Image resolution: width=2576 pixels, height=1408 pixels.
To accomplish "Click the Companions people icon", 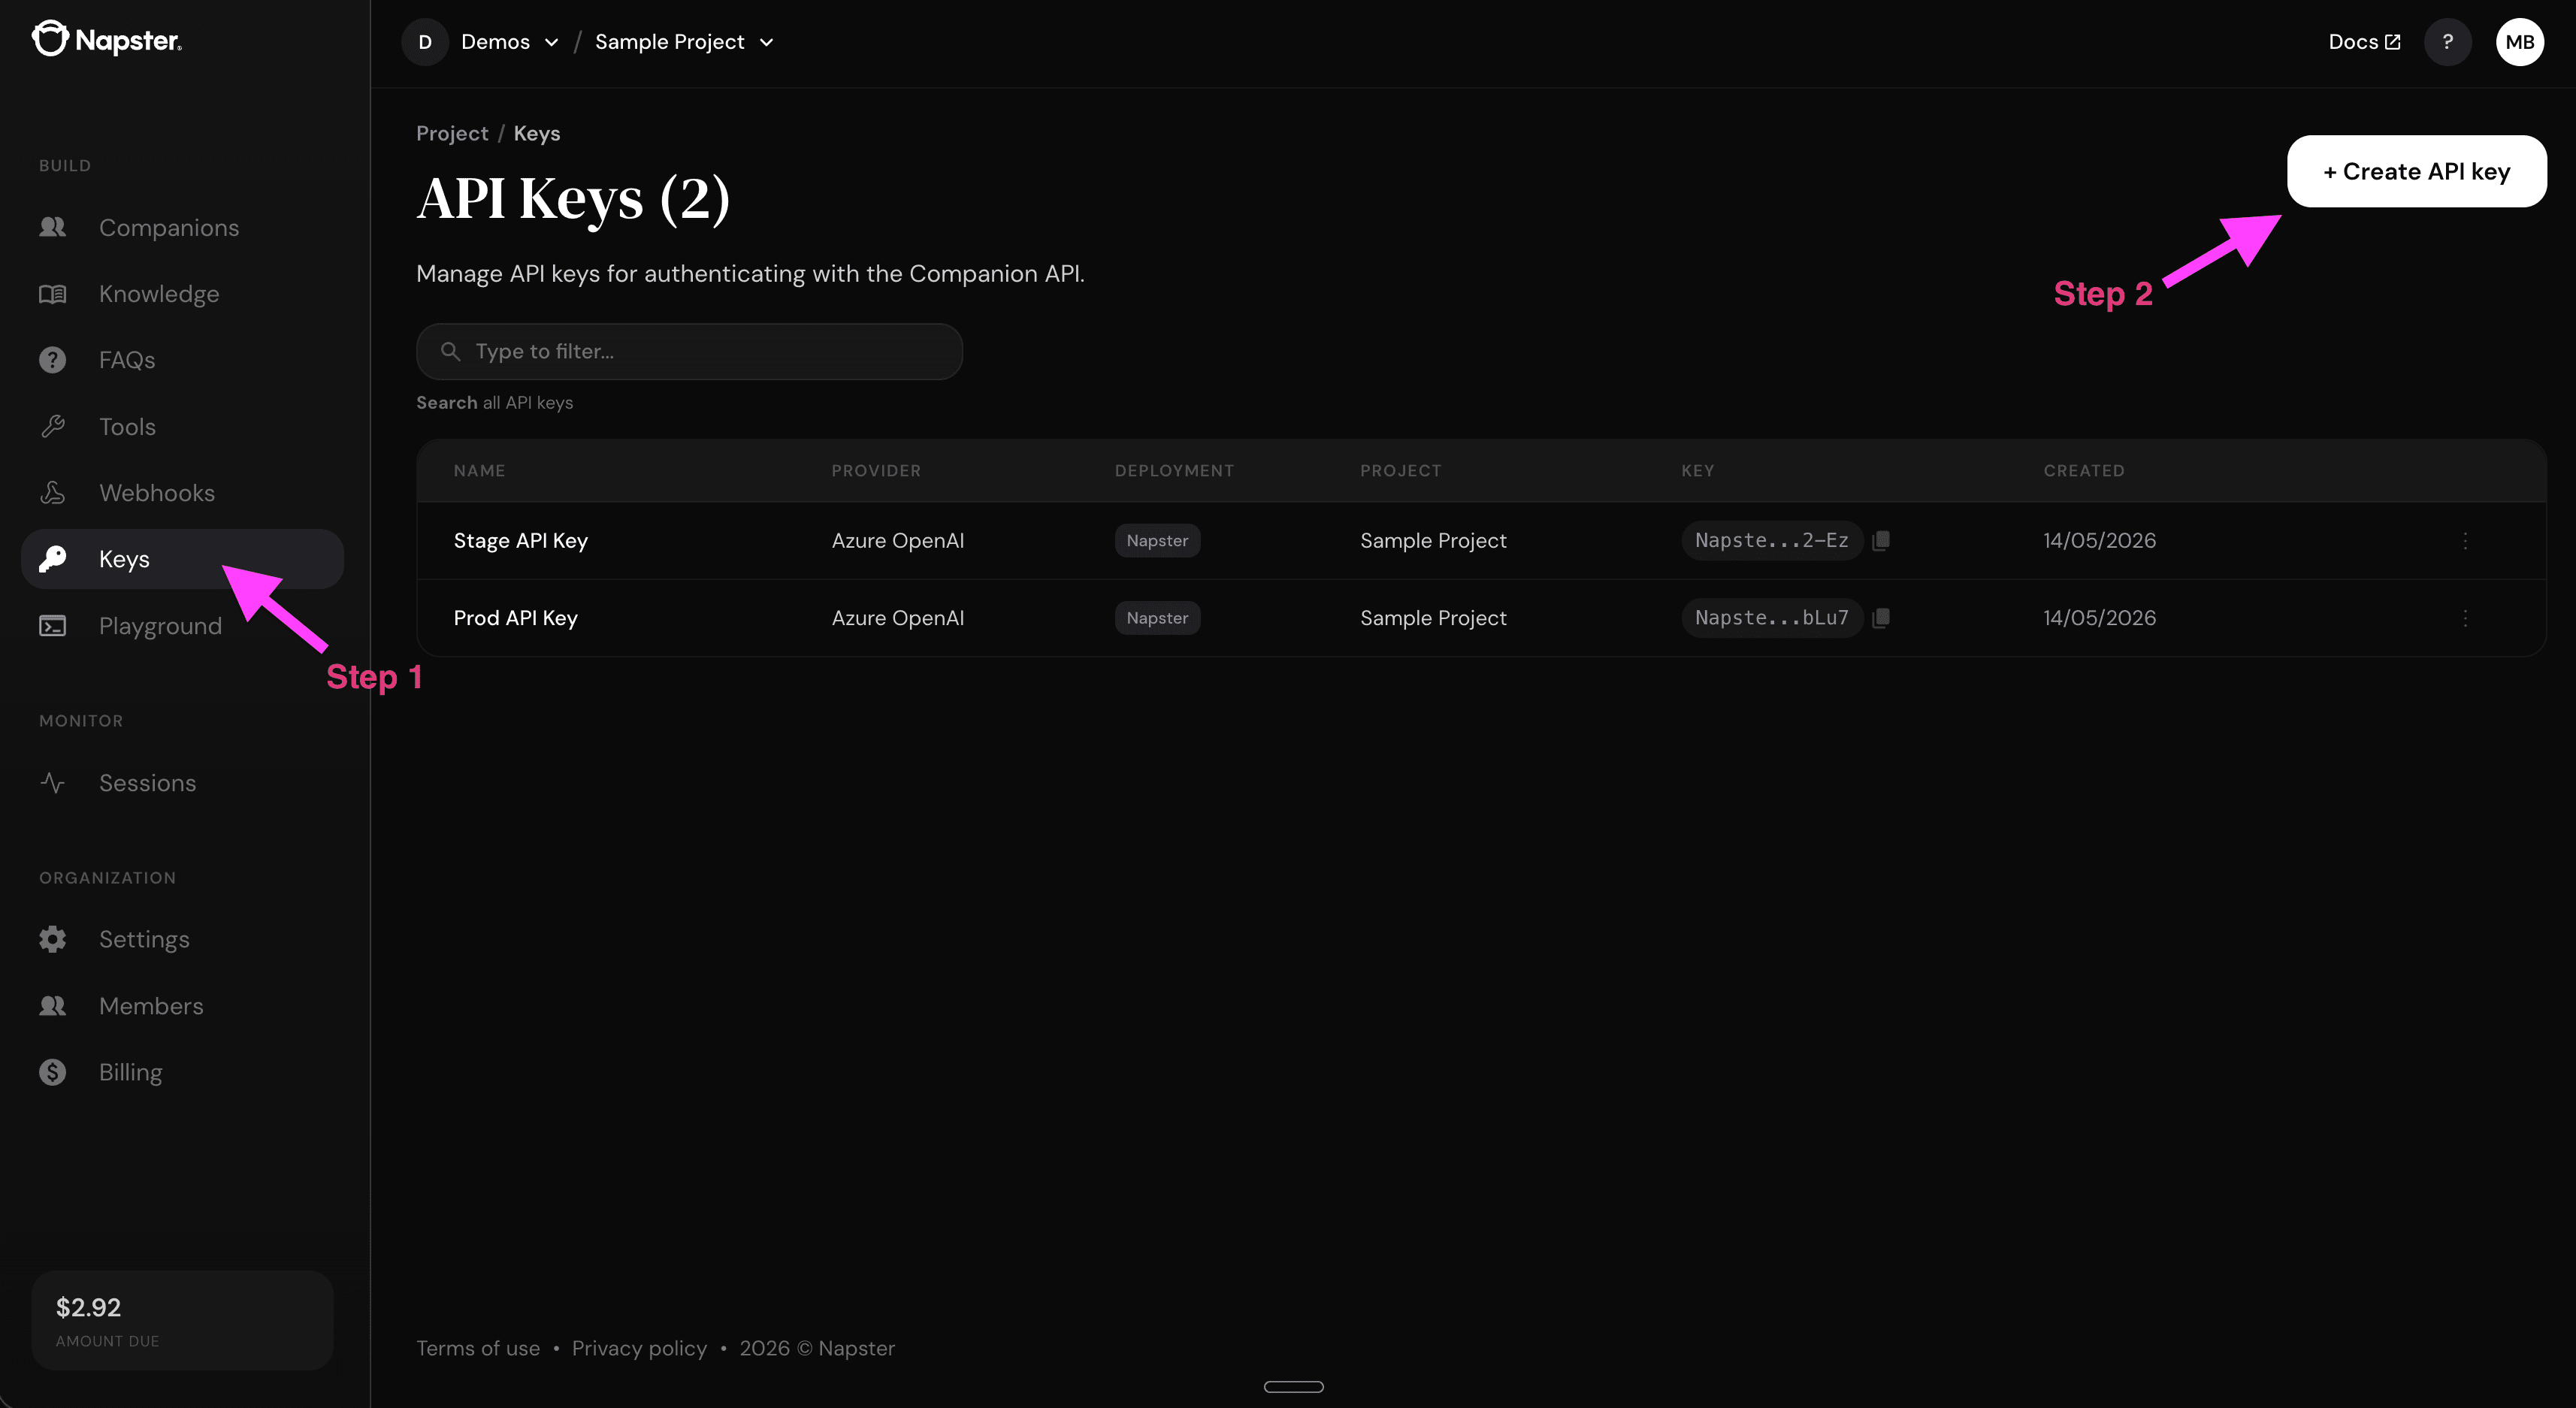I will tap(53, 227).
